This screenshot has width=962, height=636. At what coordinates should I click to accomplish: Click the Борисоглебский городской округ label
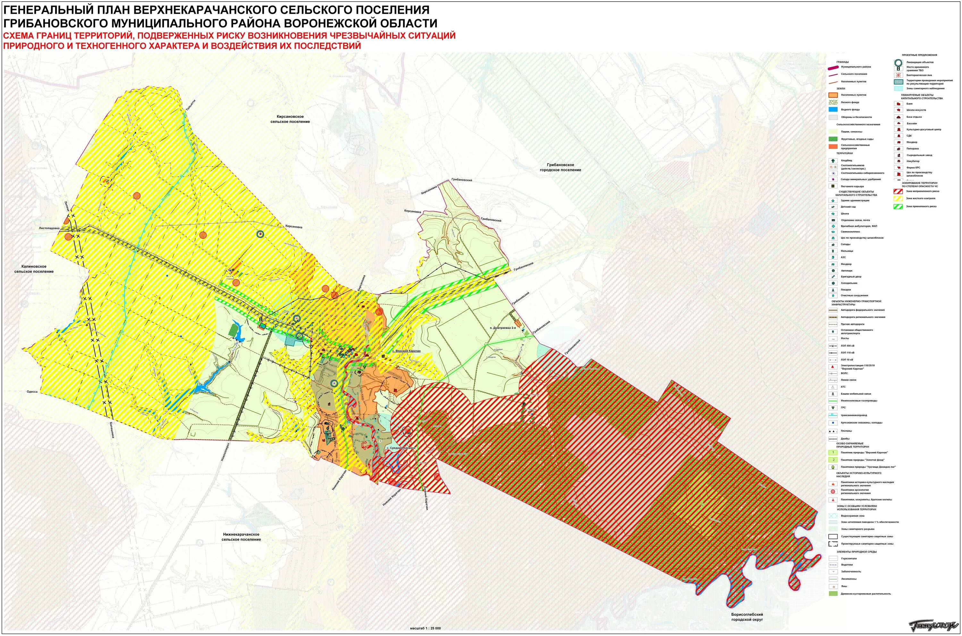(x=747, y=617)
